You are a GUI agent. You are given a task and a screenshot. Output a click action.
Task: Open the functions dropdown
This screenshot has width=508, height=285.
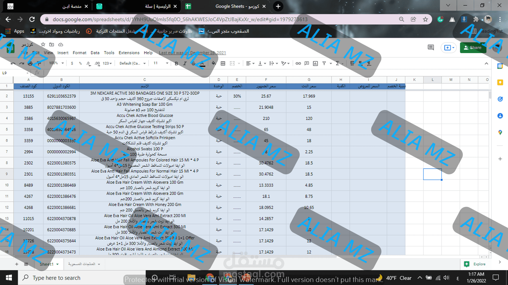pos(339,63)
